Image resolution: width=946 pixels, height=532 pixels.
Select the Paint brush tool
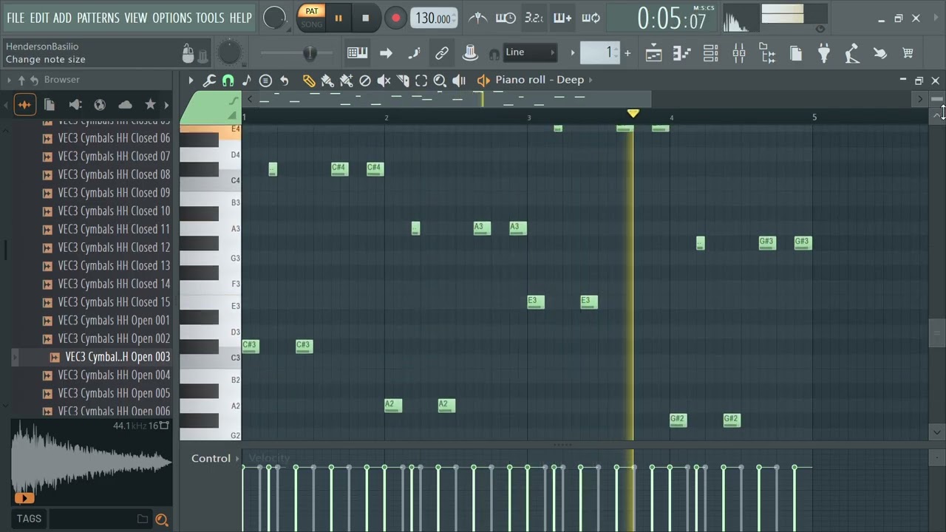327,81
